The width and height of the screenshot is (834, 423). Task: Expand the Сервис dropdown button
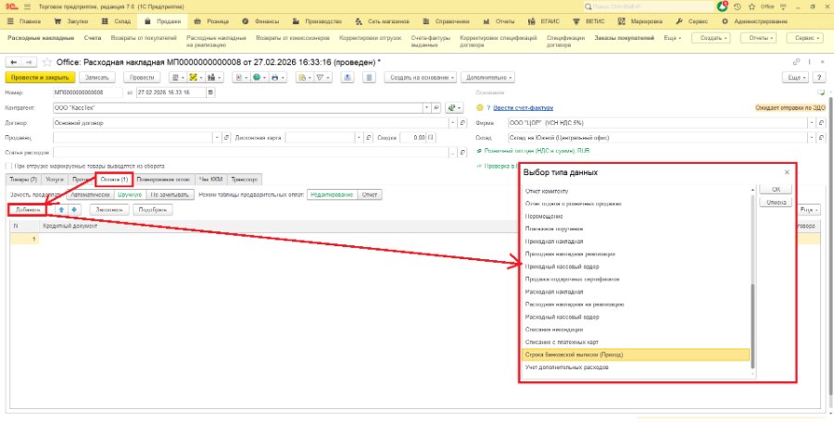pyautogui.click(x=806, y=38)
